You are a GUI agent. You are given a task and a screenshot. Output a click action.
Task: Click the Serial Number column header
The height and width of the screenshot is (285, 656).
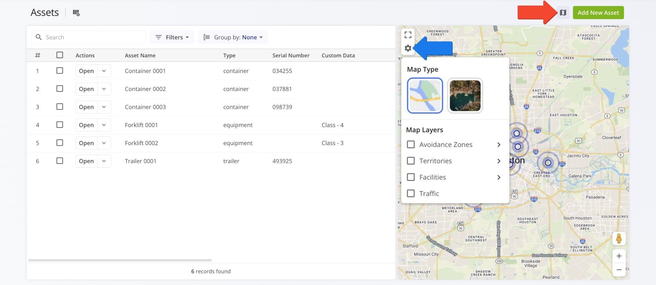(291, 55)
